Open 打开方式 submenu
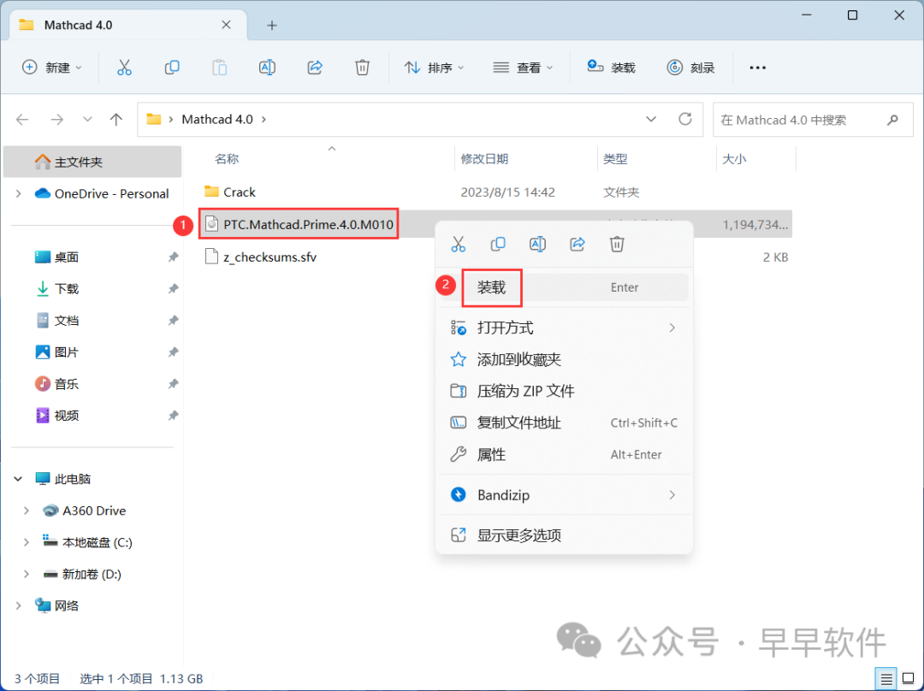This screenshot has height=691, width=924. point(564,328)
